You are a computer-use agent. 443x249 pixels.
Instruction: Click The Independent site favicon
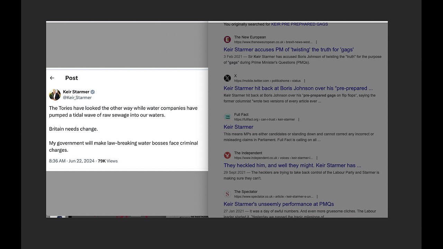227,155
